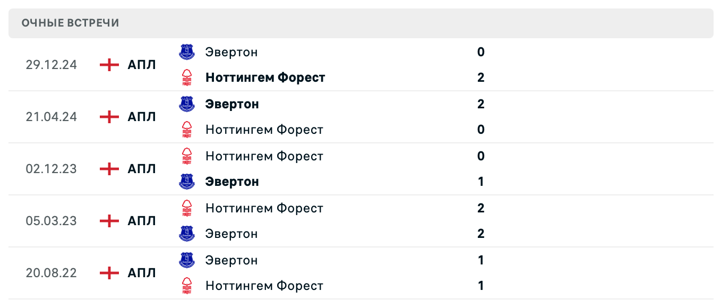Click the England flag beside the 05.03.23 match
This screenshot has height=308, width=721.
click(x=108, y=220)
